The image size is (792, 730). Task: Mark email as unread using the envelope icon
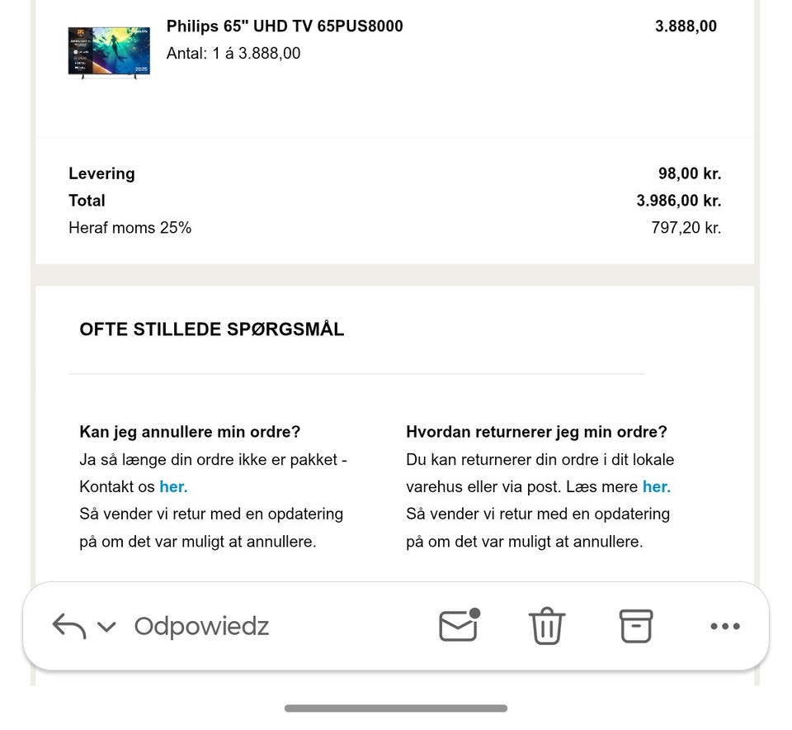coord(457,628)
